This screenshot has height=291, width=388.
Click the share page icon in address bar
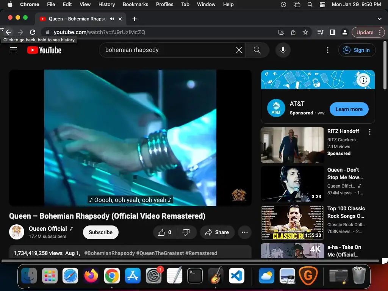click(293, 32)
